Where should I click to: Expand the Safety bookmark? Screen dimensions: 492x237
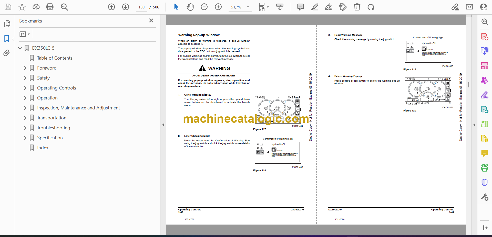pyautogui.click(x=25, y=78)
